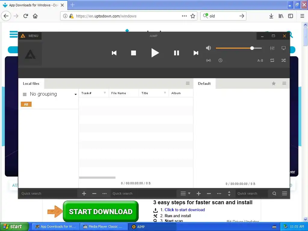The image size is (308, 231).
Task: Reload the Uptodown page in Firefox
Action: point(26,16)
